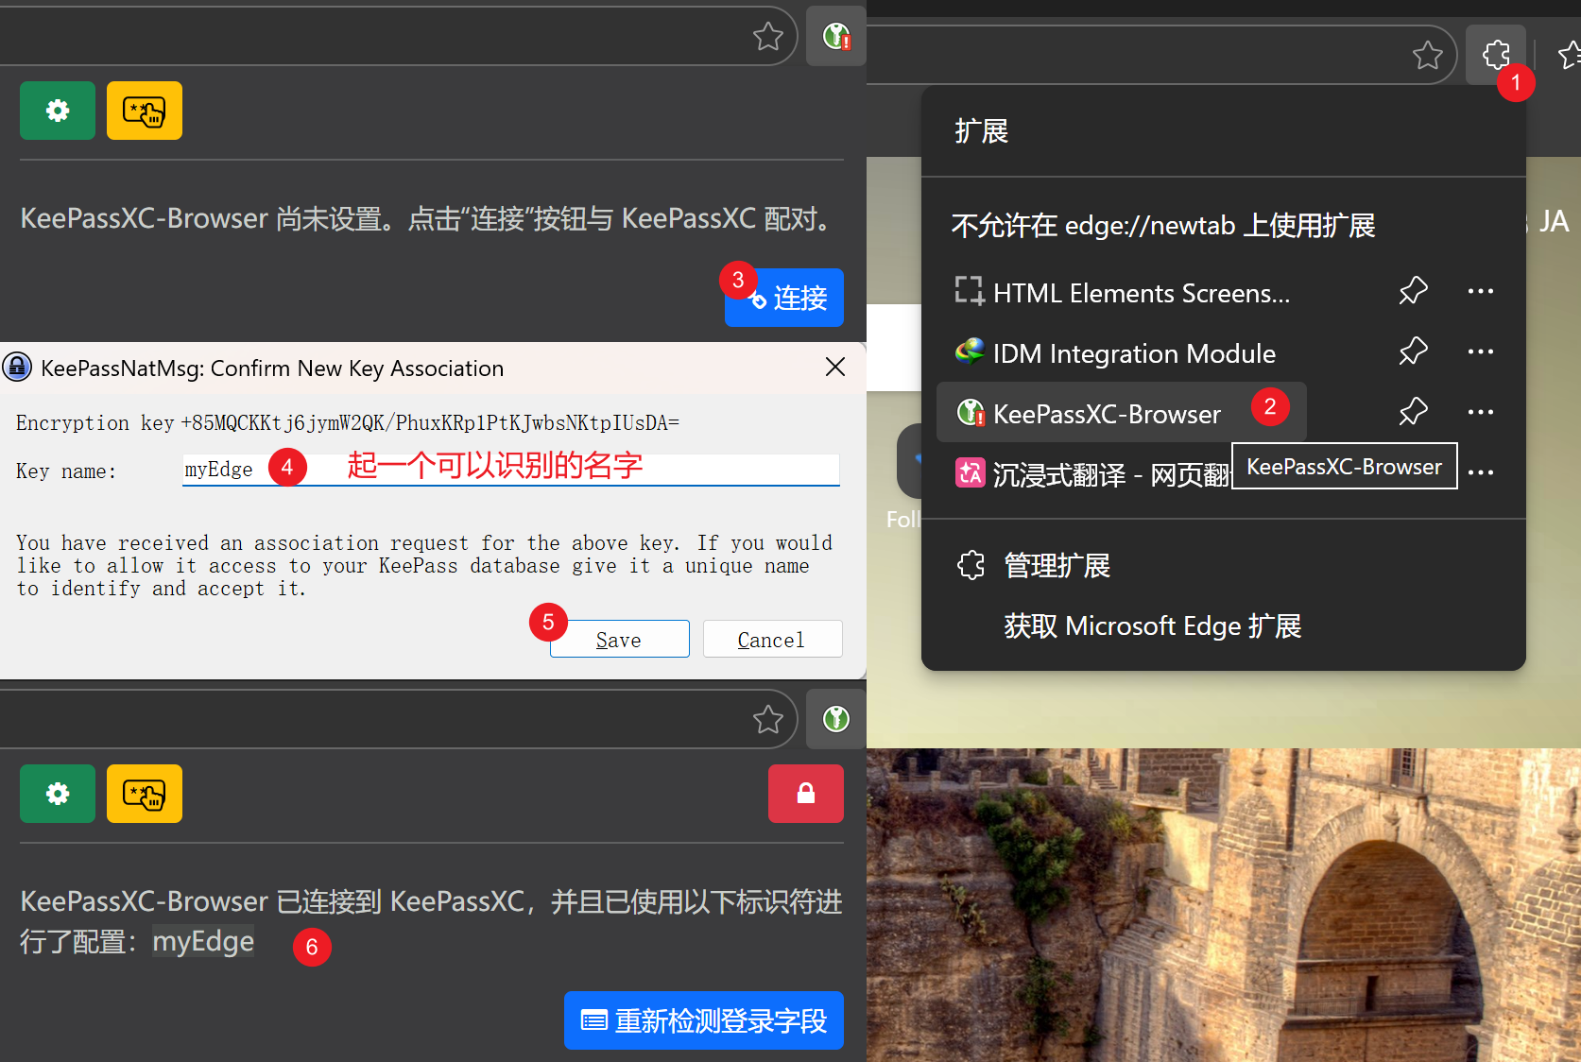1581x1062 pixels.
Task: Click favorite star in lower left address bar
Action: coord(767,720)
